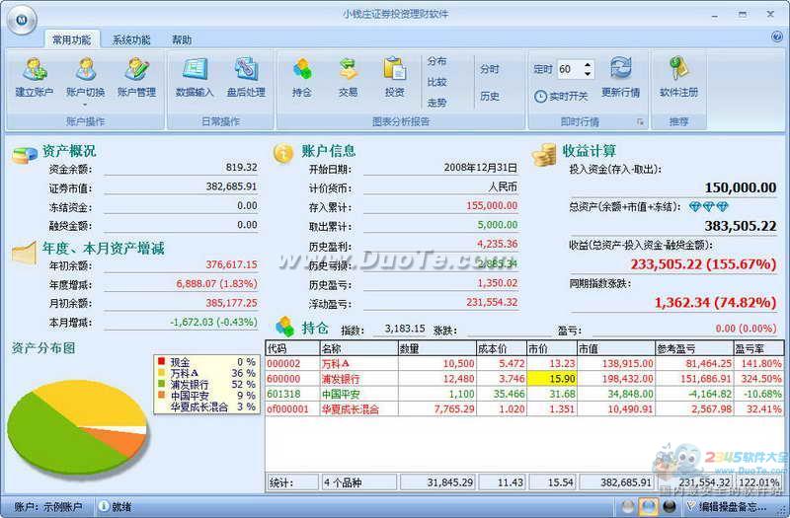790x518 pixels.
Task: Open the 数据输入 data input tool
Action: coord(195,78)
